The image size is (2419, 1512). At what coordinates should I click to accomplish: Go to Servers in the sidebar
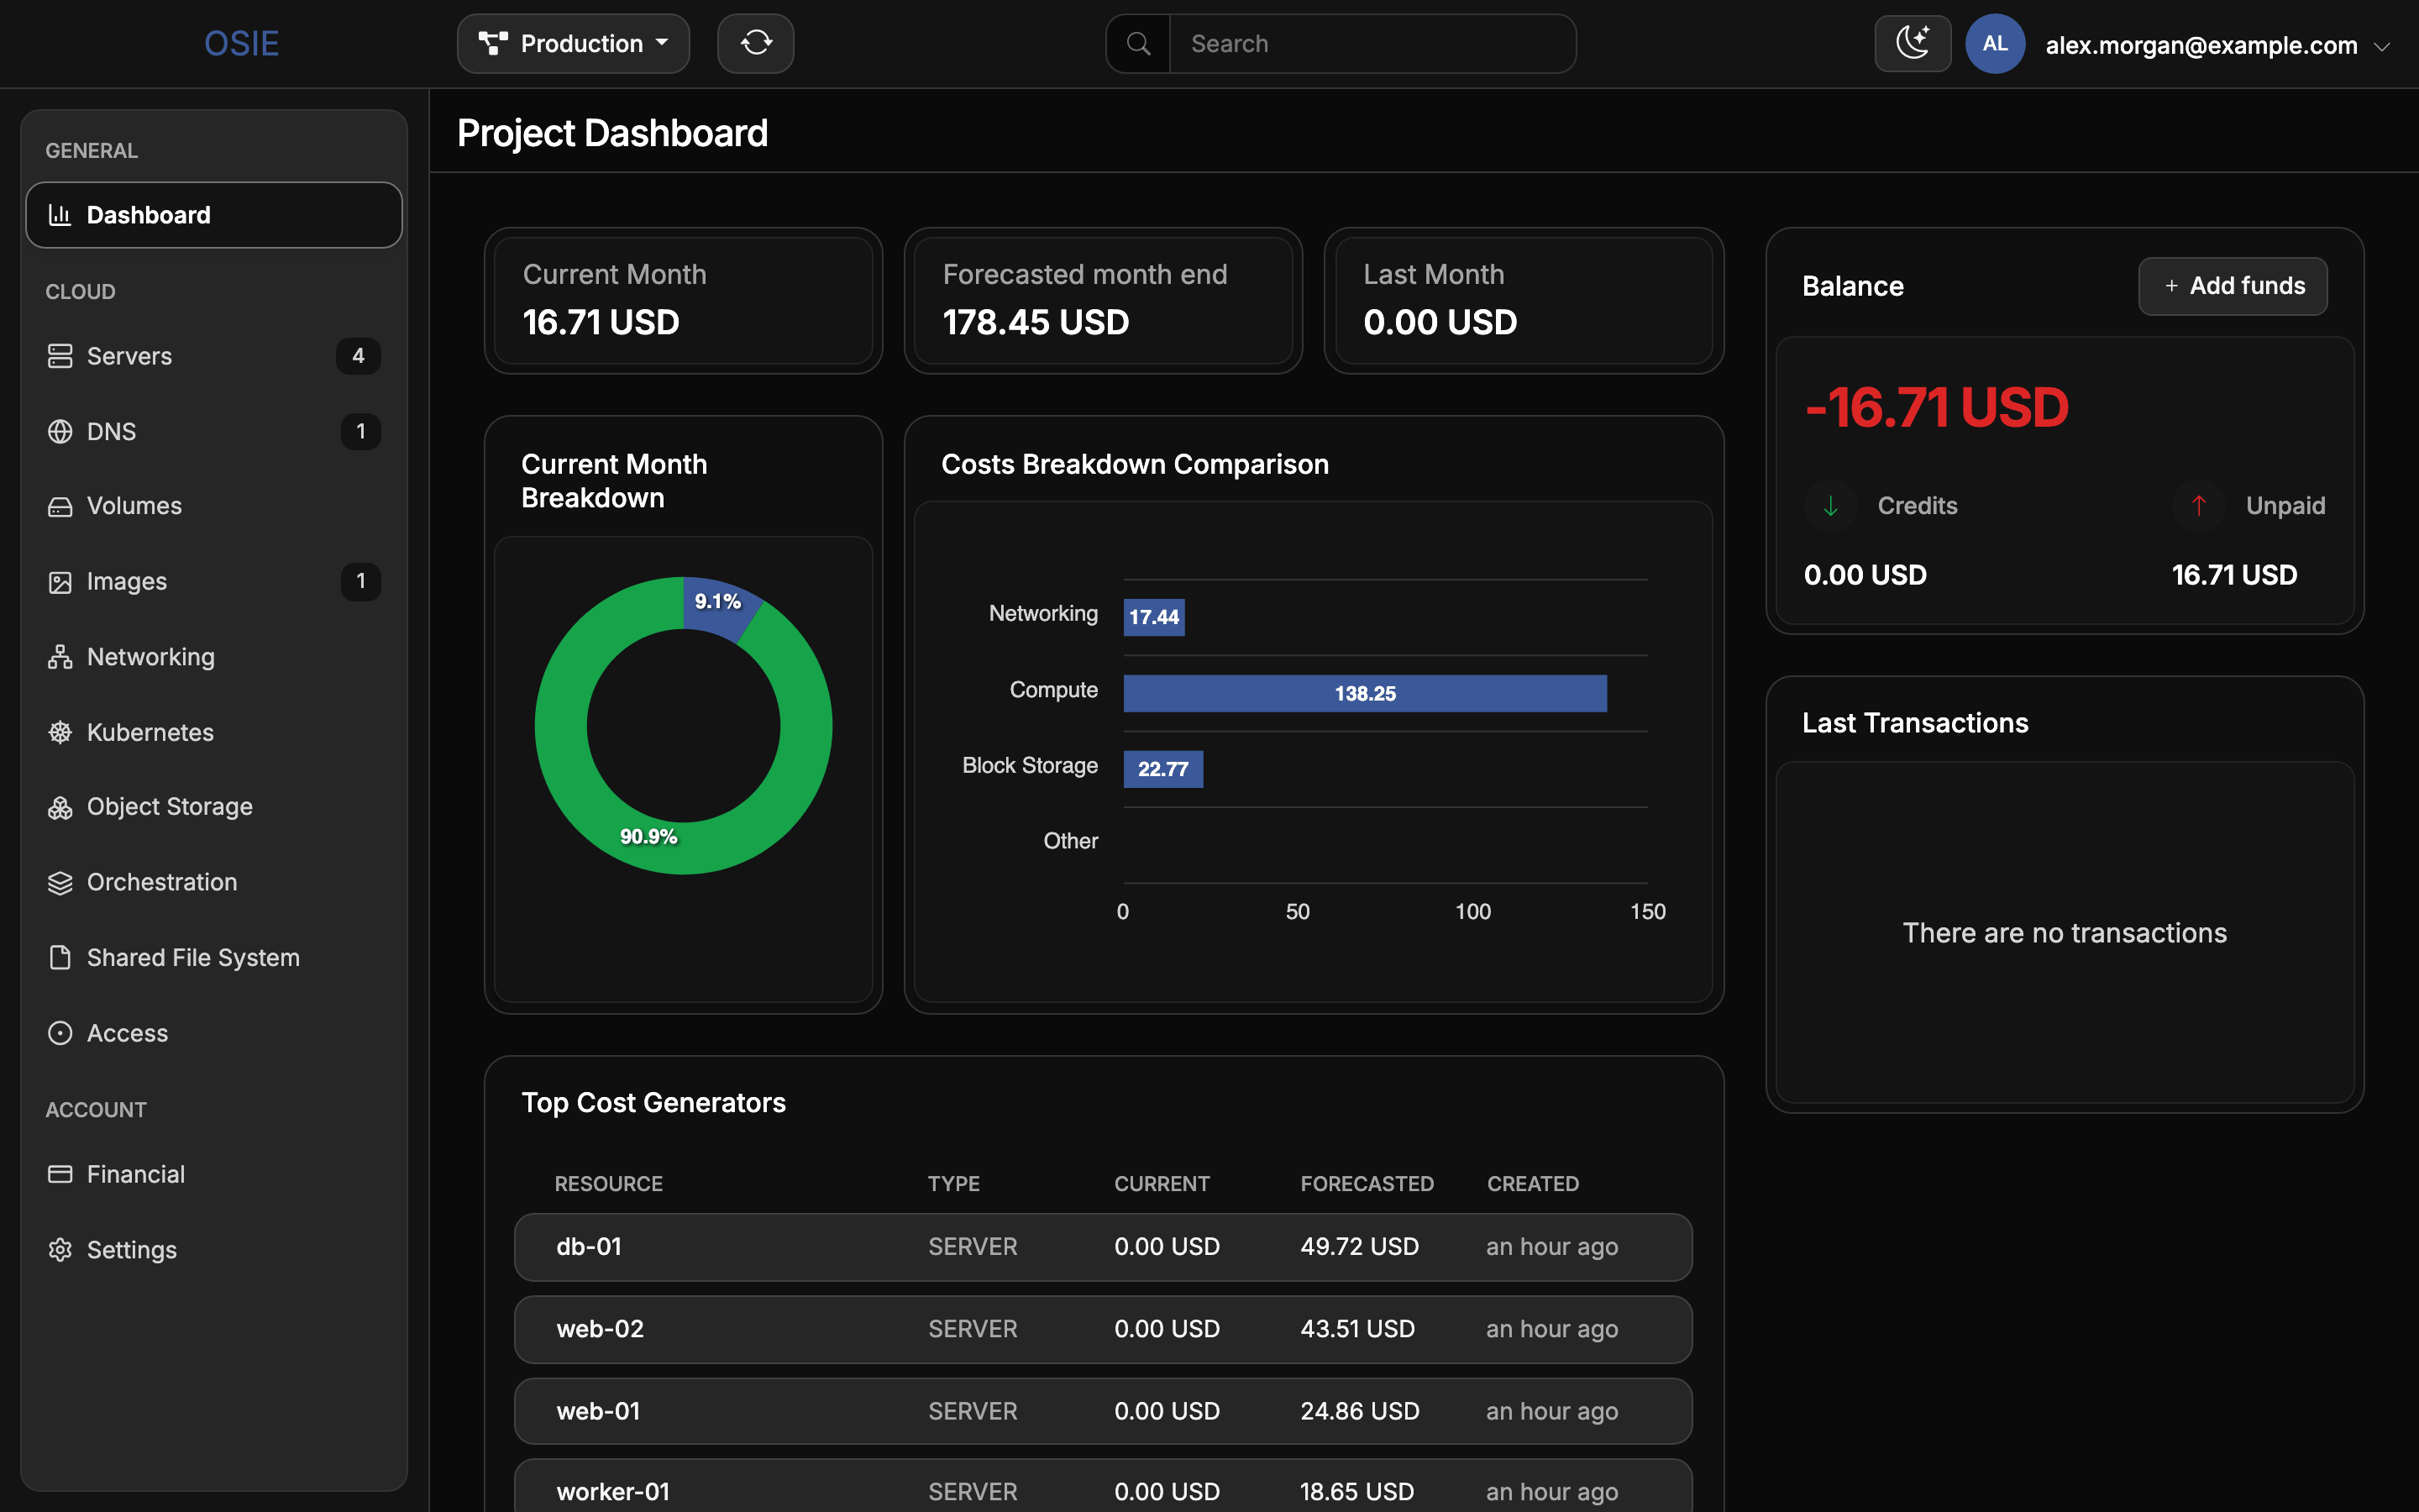point(214,356)
